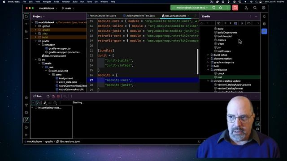Open test history clock icon
287x161 pixels.
pyautogui.click(x=55, y=103)
